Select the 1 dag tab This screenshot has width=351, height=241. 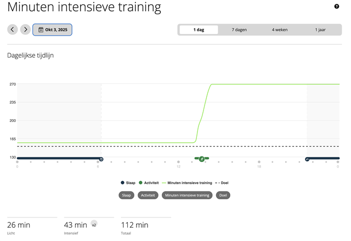[x=199, y=30]
